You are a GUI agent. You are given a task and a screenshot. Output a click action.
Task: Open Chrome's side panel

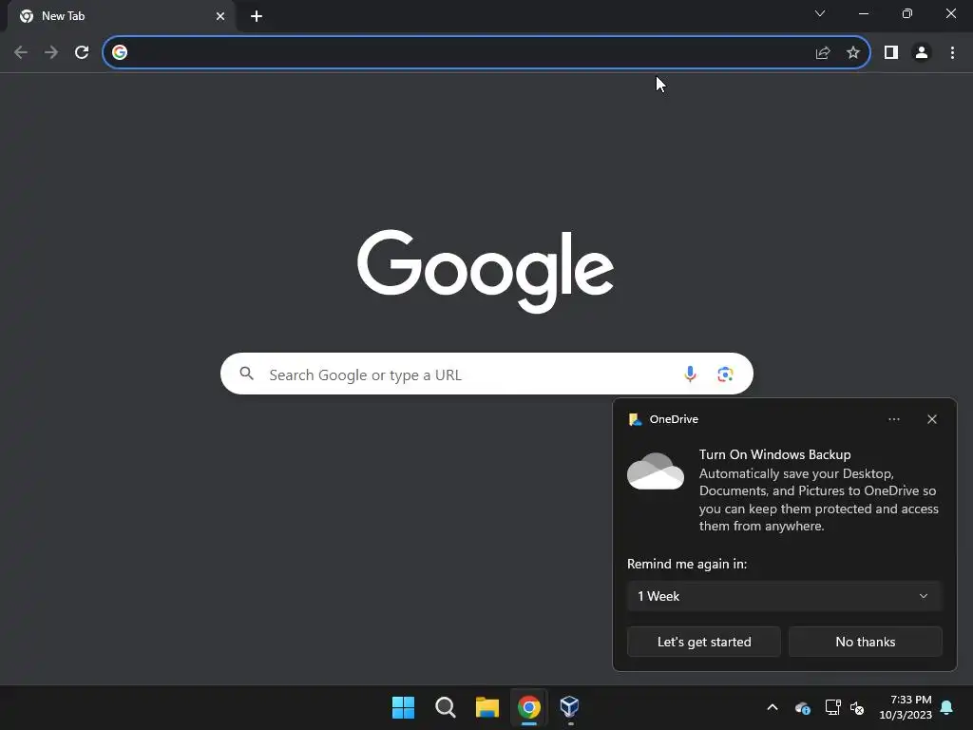click(891, 53)
